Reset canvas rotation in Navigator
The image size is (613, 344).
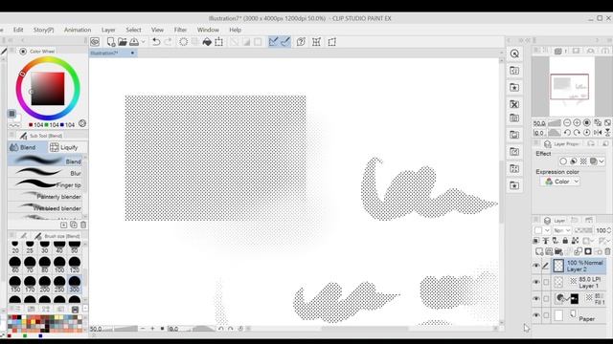tap(586, 133)
